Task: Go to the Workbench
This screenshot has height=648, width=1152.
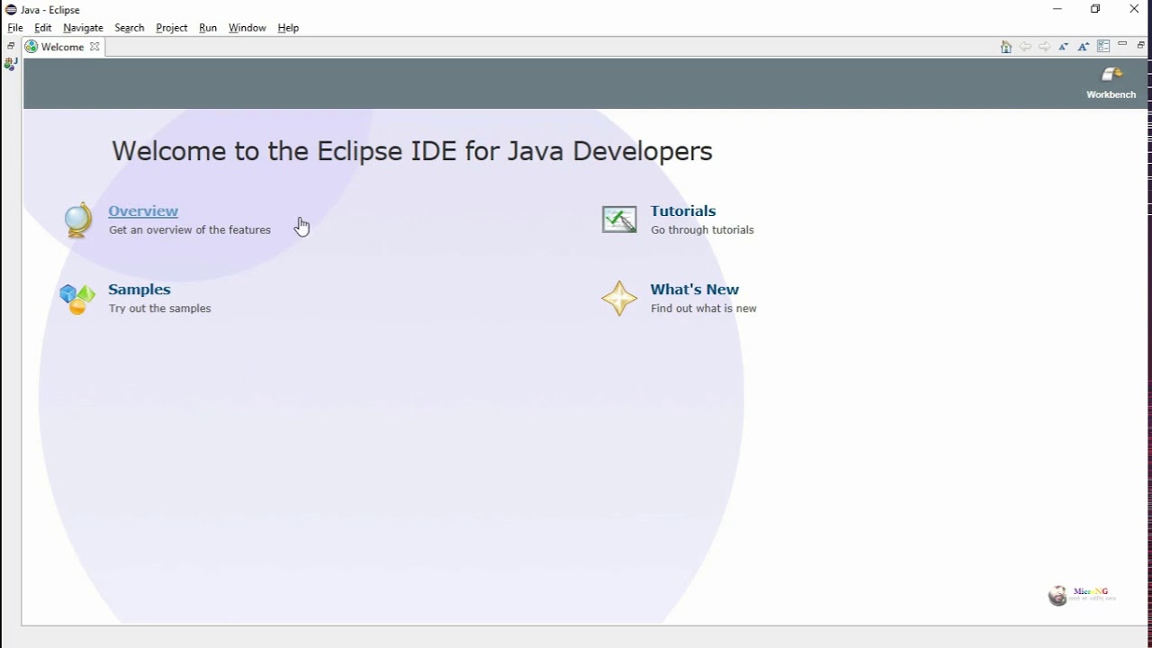Action: pos(1111,83)
